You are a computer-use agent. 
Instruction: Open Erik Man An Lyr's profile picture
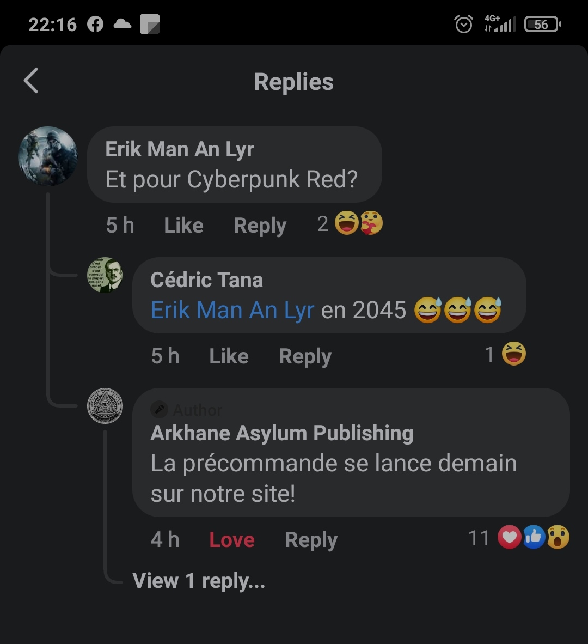pos(48,156)
